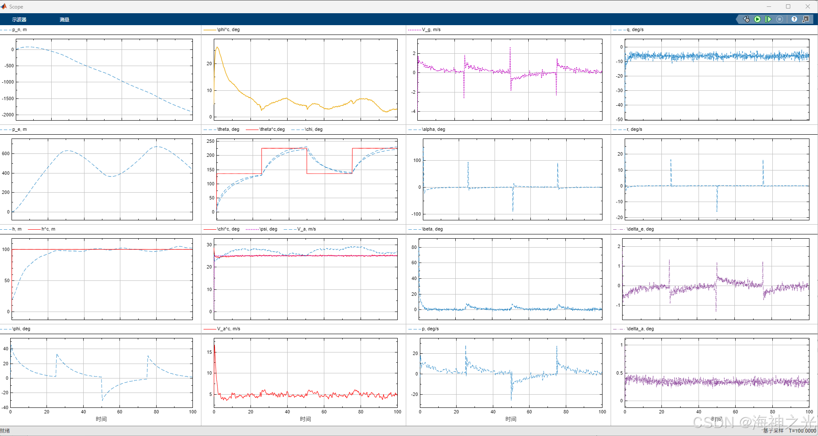818x436 pixels.
Task: Toggle \theta^c,deg legend entry
Action: (x=266, y=130)
